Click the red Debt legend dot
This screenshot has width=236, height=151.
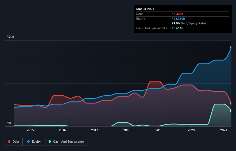point(9,142)
